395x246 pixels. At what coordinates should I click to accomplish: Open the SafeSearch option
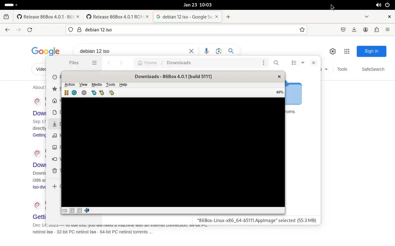click(373, 69)
